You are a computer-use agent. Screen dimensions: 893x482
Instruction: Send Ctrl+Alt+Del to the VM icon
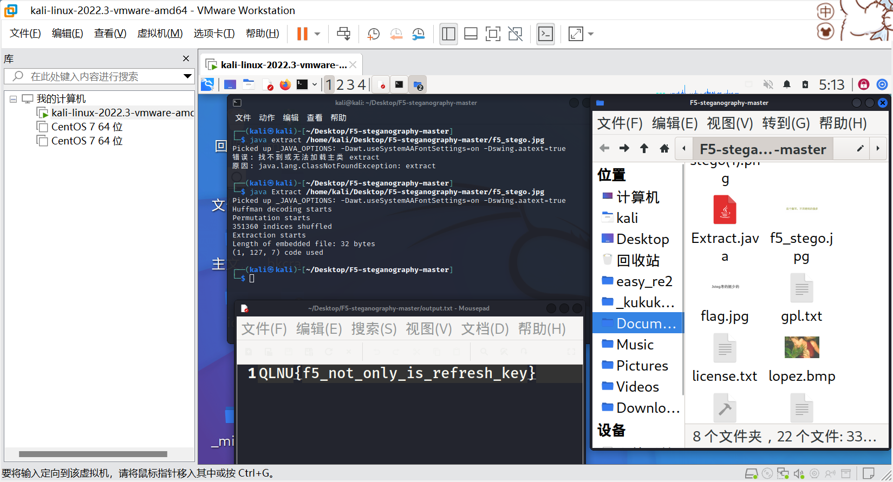(x=343, y=34)
